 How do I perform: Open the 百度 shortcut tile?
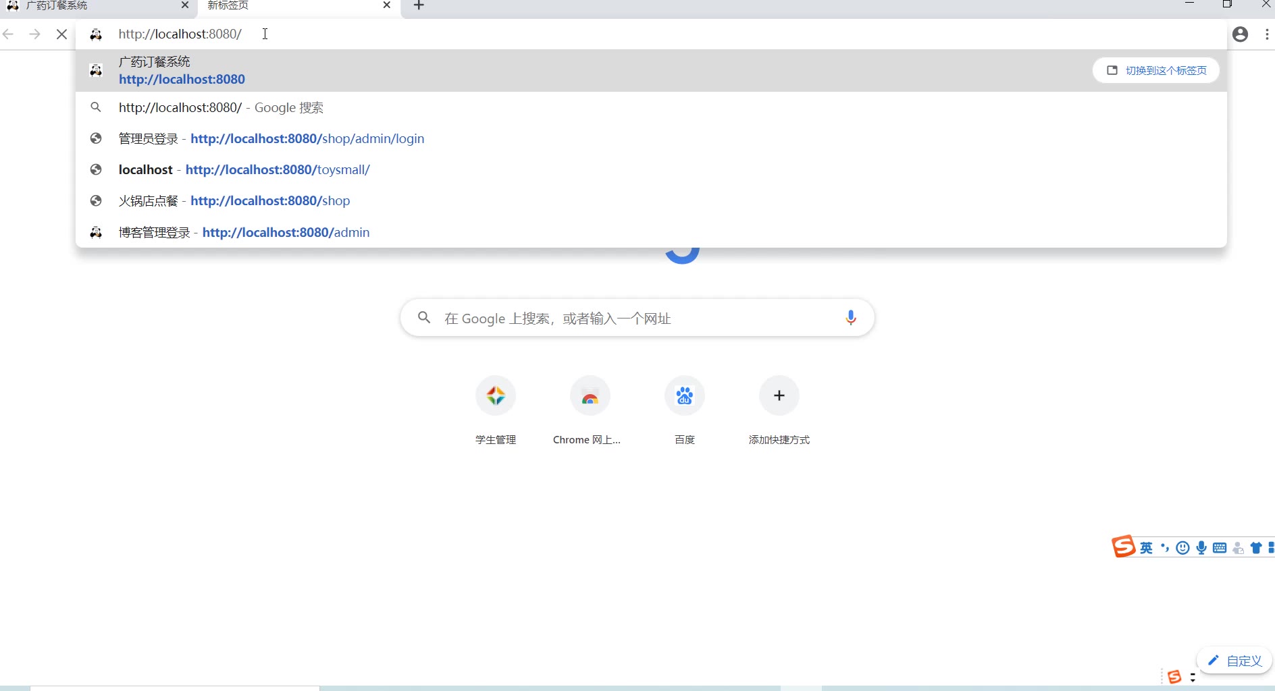coord(685,395)
